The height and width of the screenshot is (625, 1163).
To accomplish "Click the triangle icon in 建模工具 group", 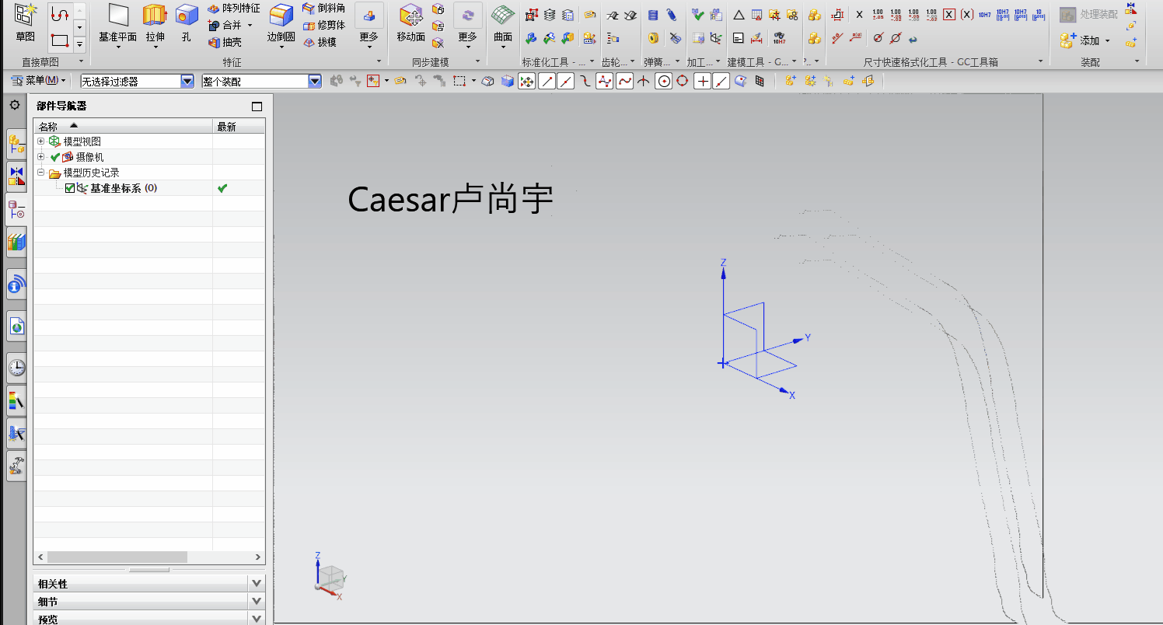I will 739,15.
